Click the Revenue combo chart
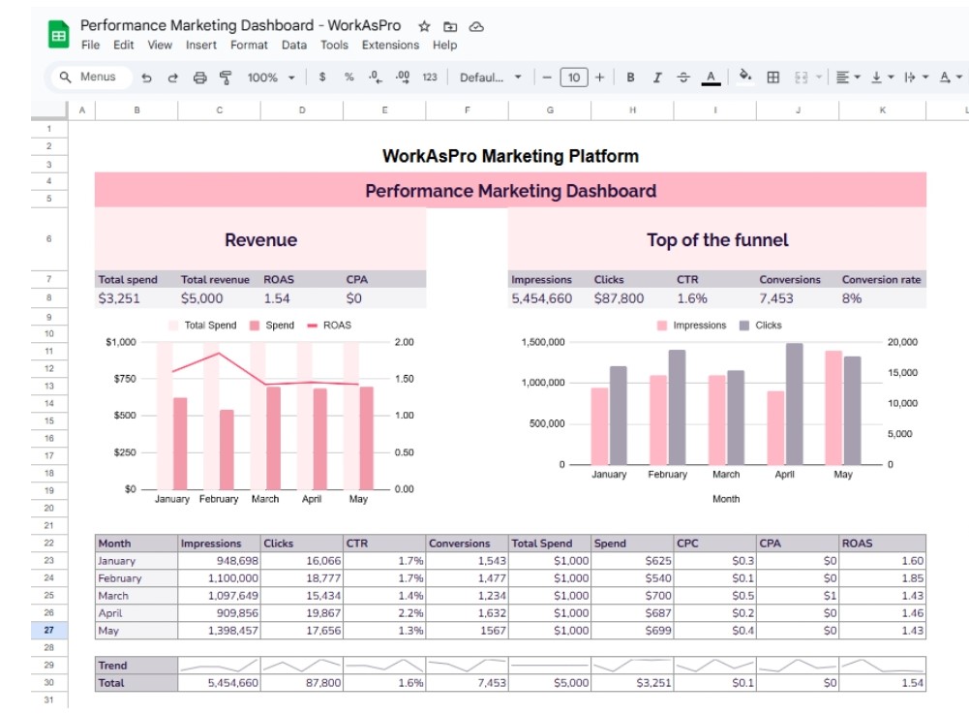This screenshot has height=715, width=969. [260, 412]
